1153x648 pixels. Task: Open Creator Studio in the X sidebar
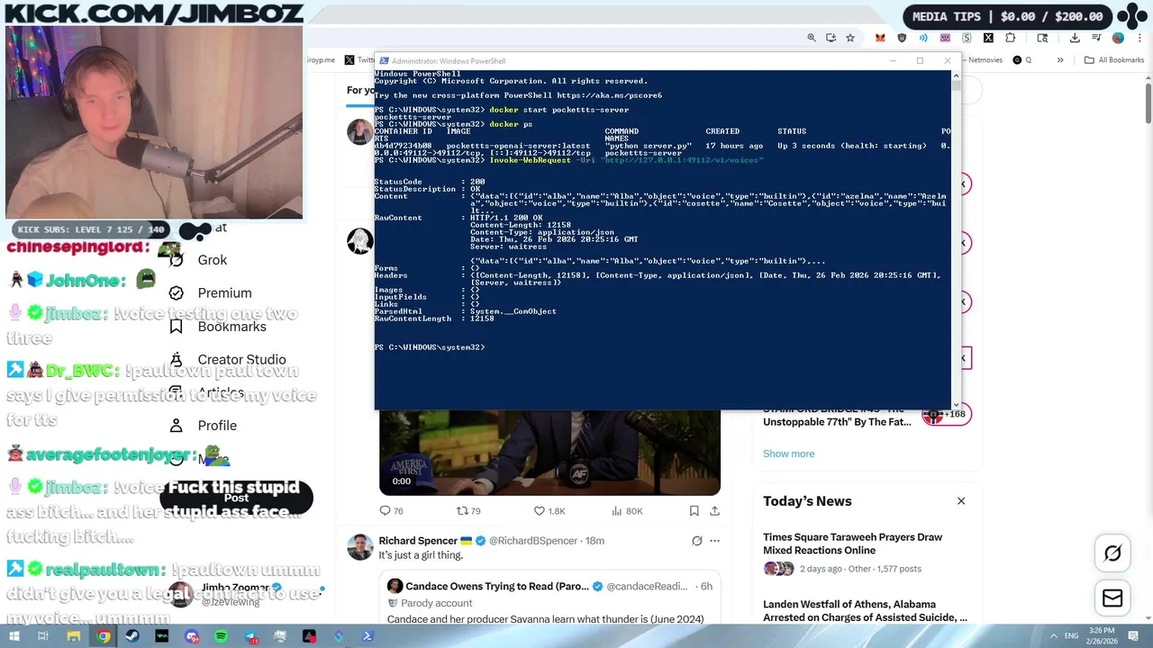pos(241,360)
